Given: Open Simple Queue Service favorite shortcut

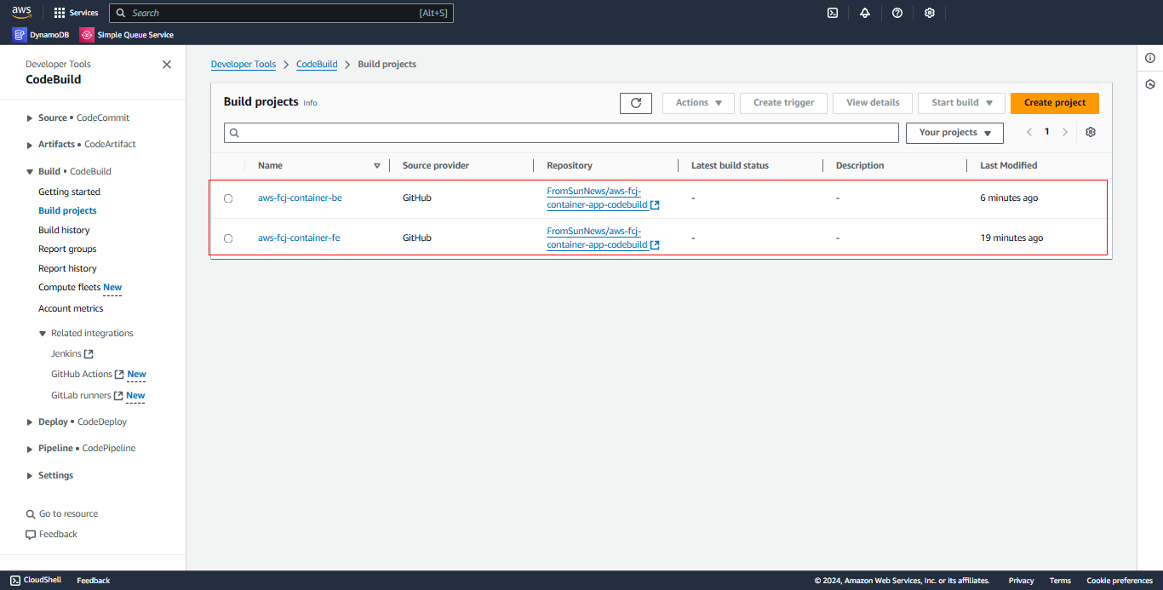Looking at the screenshot, I should click(x=127, y=35).
